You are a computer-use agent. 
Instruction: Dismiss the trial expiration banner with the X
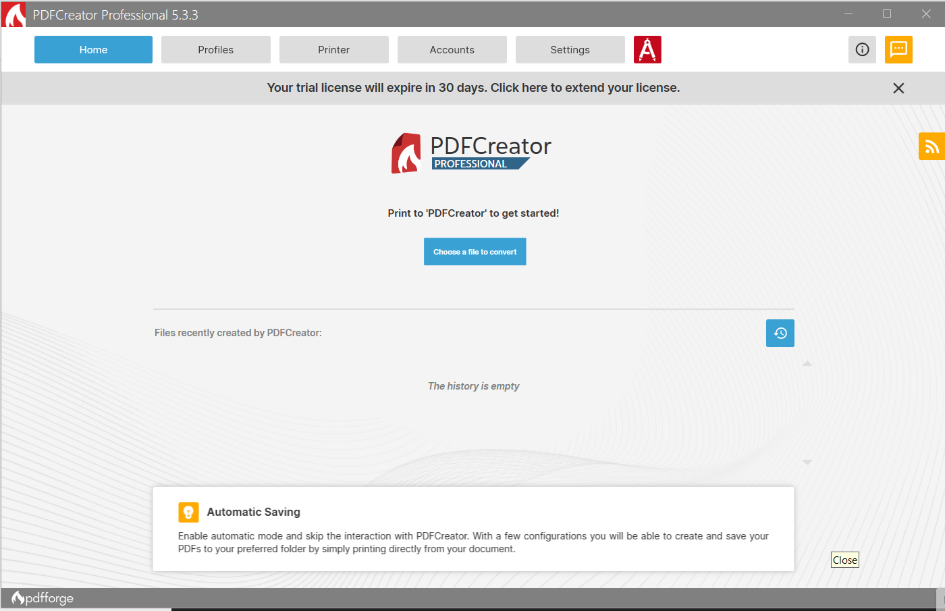(898, 88)
